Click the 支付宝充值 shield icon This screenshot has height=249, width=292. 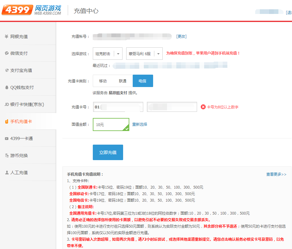point(6,70)
